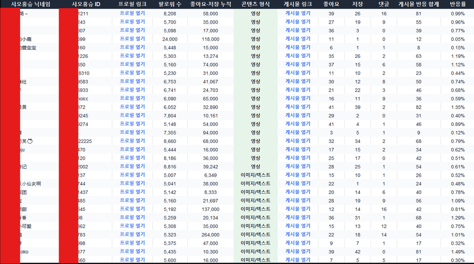Click the 게시물 반응 합계 column header

(419, 4)
